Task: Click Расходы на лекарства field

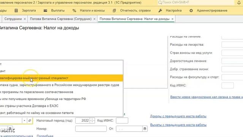Action: point(232,45)
